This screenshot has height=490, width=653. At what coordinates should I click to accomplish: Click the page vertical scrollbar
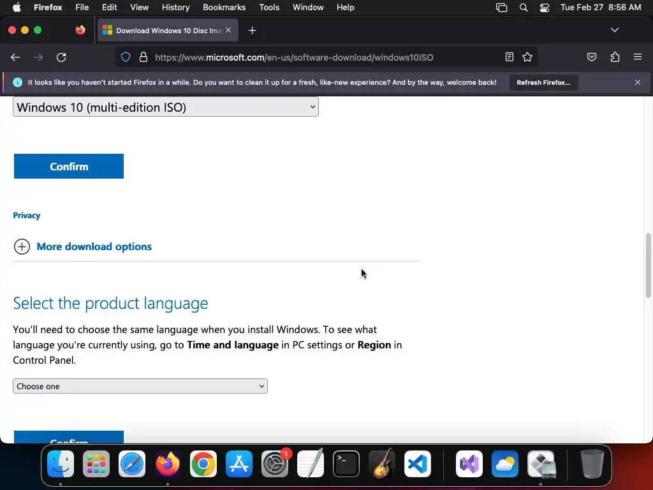click(x=648, y=266)
